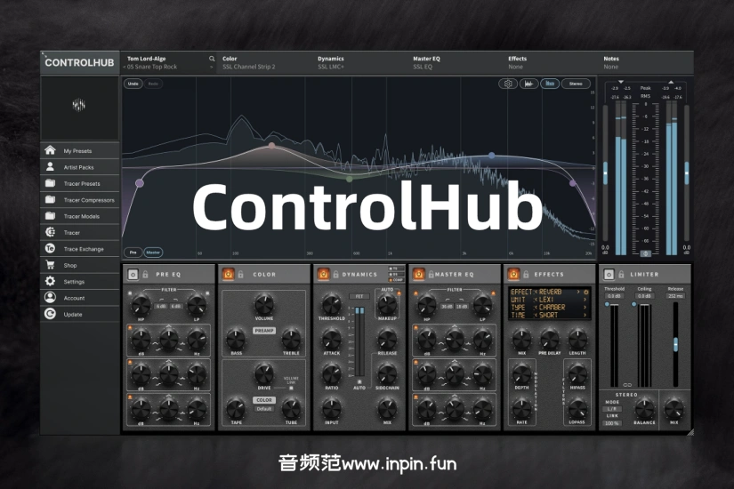
Task: Click the left input gain slider handle
Action: (x=605, y=173)
